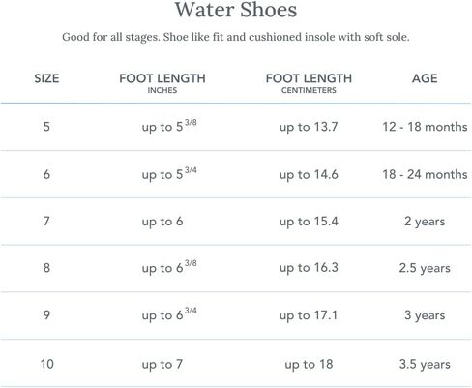Viewport: 472px width, 388px height.
Task: Click the '12 - 18 months' age cell
Action: click(x=425, y=127)
